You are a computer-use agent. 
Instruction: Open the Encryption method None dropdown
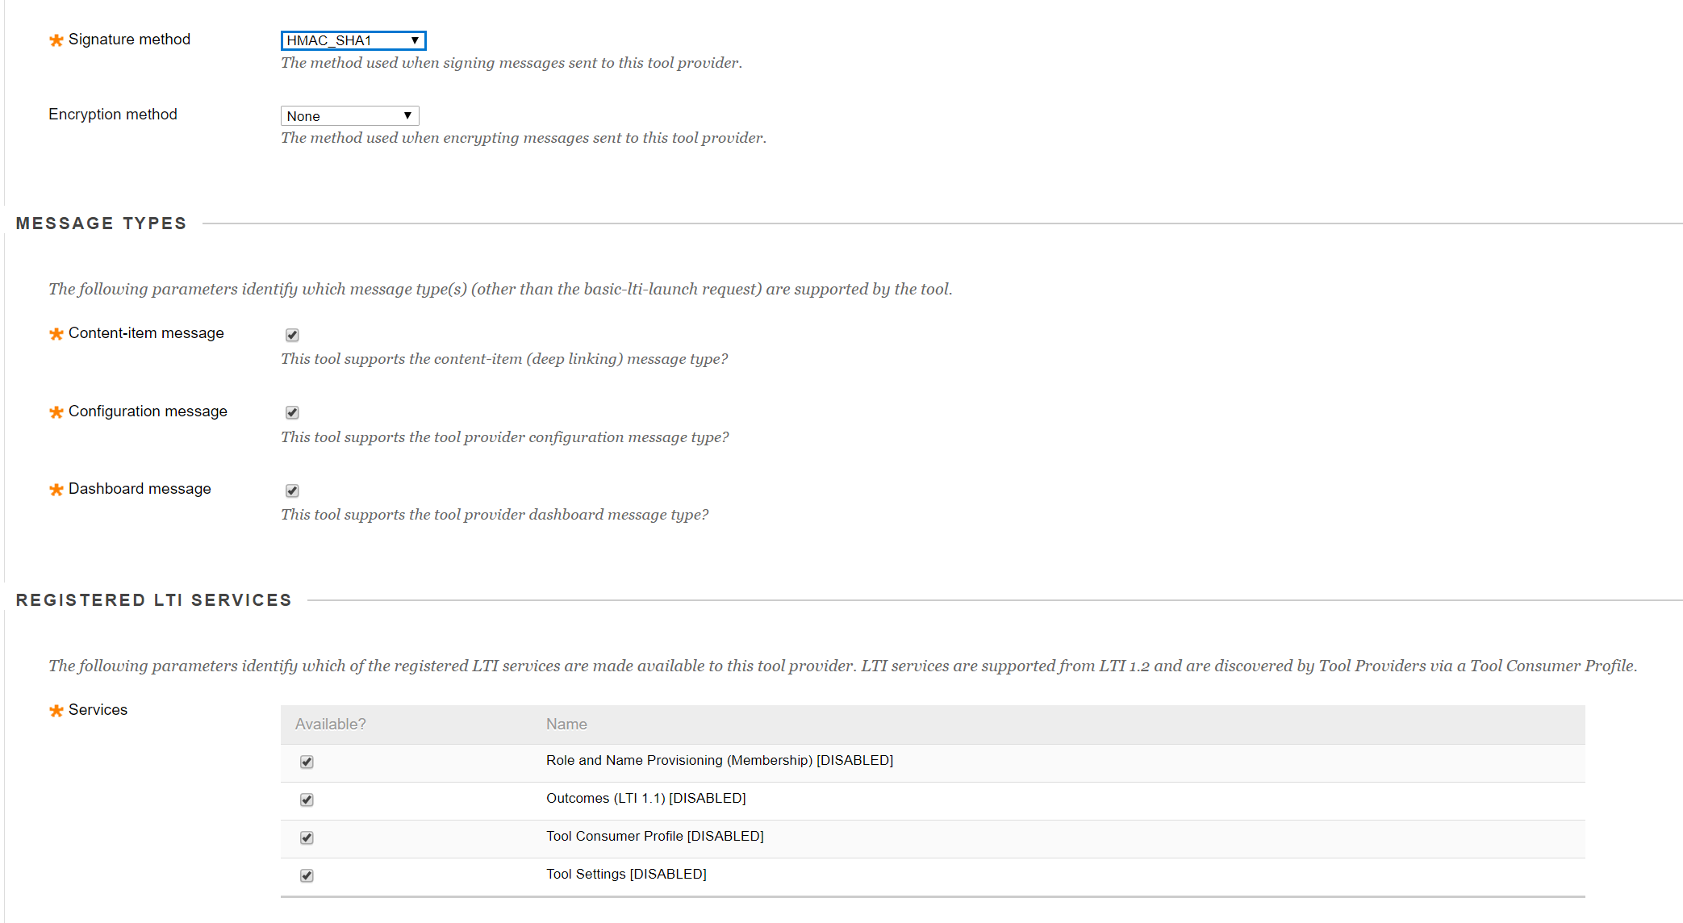pyautogui.click(x=350, y=115)
